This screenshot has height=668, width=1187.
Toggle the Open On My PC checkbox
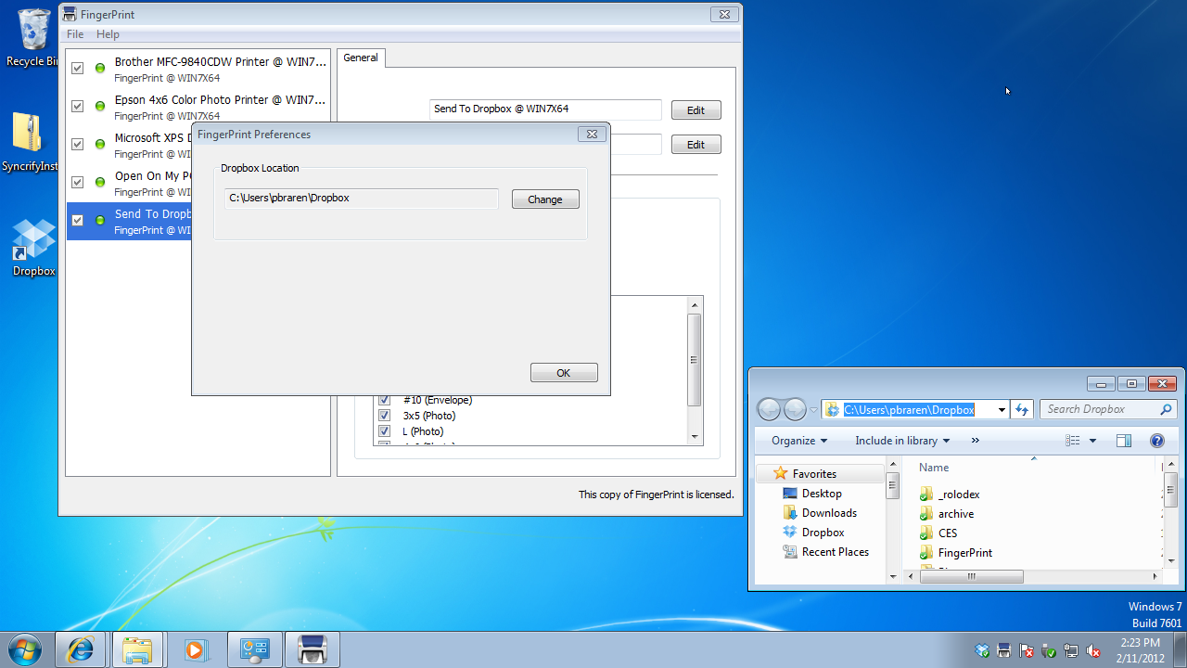pos(77,182)
